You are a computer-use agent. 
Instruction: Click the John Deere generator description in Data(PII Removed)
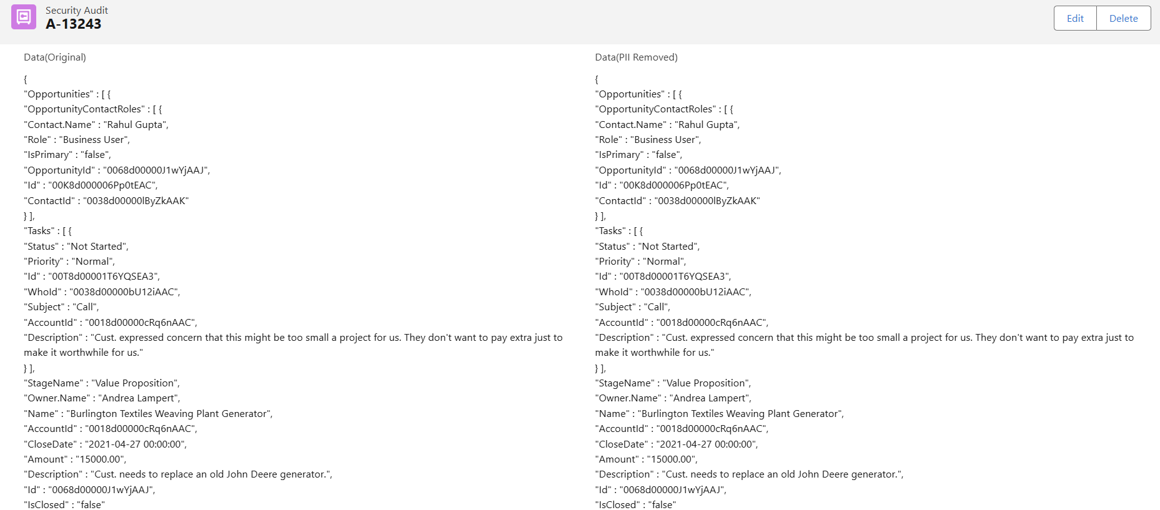coord(749,474)
